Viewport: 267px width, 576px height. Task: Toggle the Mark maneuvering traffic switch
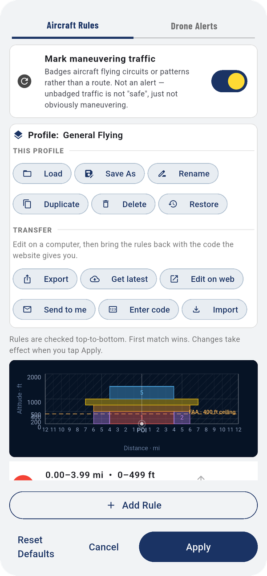[x=229, y=81]
